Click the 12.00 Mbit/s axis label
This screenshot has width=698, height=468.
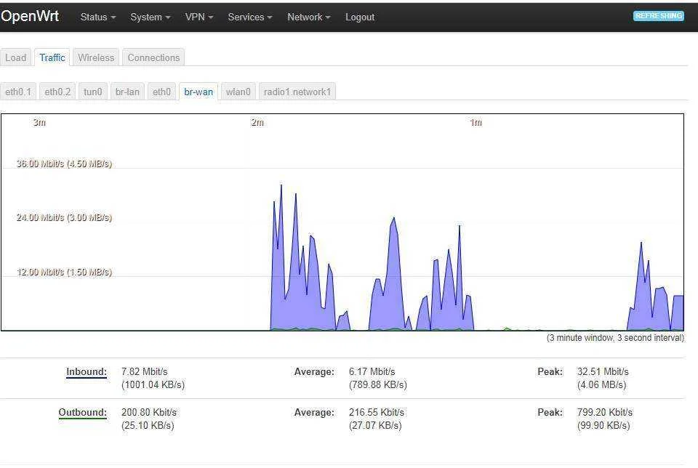(64, 272)
